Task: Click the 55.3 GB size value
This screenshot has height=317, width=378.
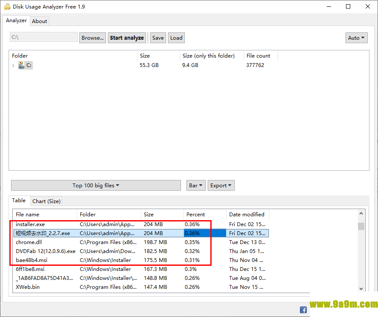Action: tap(149, 65)
